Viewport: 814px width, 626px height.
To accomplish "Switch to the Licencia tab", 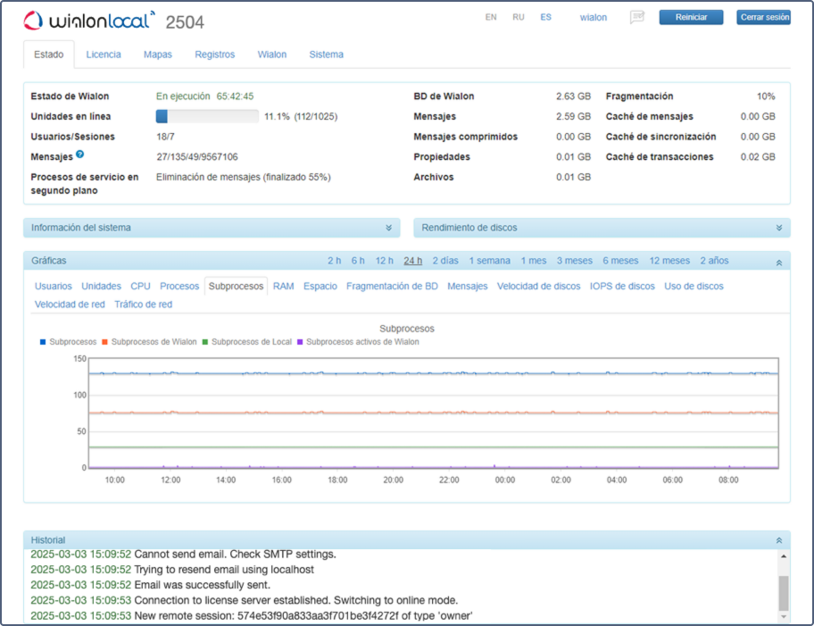I will click(104, 54).
